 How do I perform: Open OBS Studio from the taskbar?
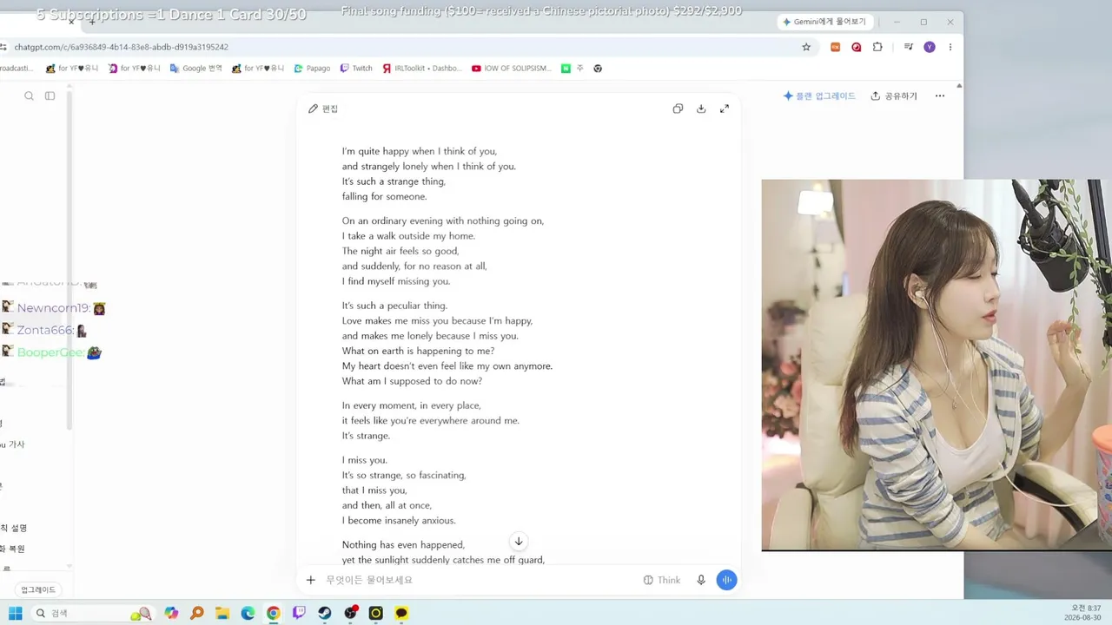tap(350, 613)
